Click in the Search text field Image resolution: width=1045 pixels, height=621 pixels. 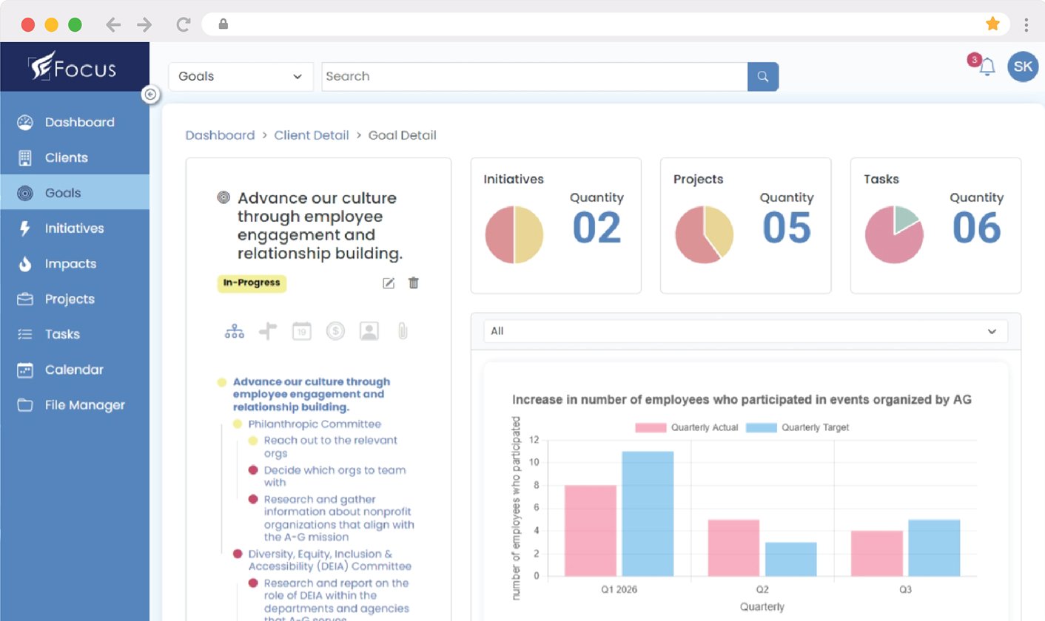pos(534,77)
